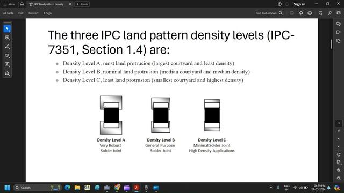The width and height of the screenshot is (344, 193).
Task: Click the ENG IN language indicator
Action: tap(286, 188)
